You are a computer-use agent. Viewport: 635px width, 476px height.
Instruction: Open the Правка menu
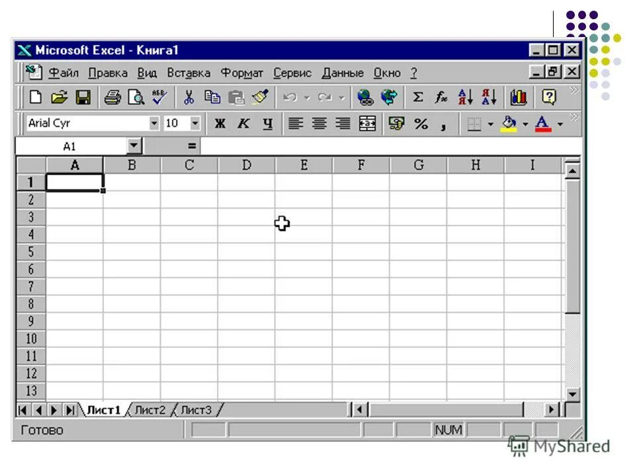pyautogui.click(x=108, y=73)
